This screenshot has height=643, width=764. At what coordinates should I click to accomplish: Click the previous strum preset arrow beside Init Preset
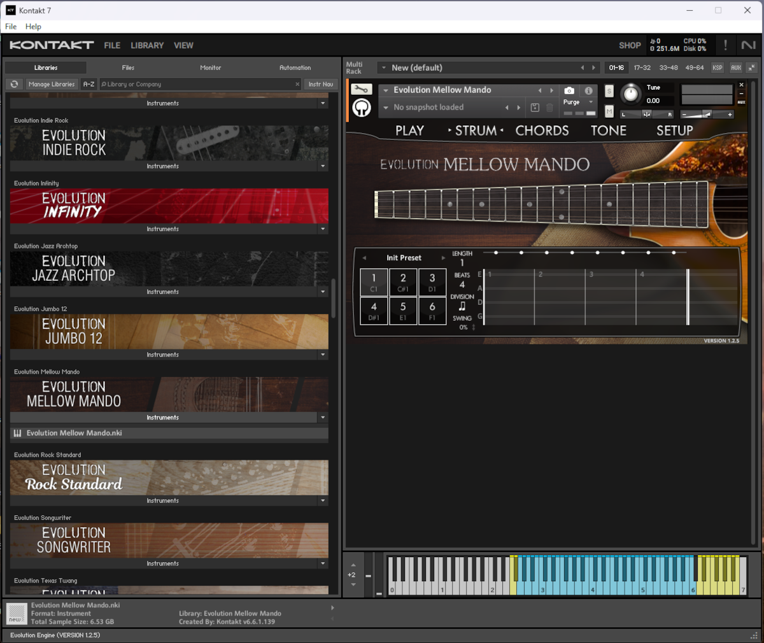click(364, 258)
